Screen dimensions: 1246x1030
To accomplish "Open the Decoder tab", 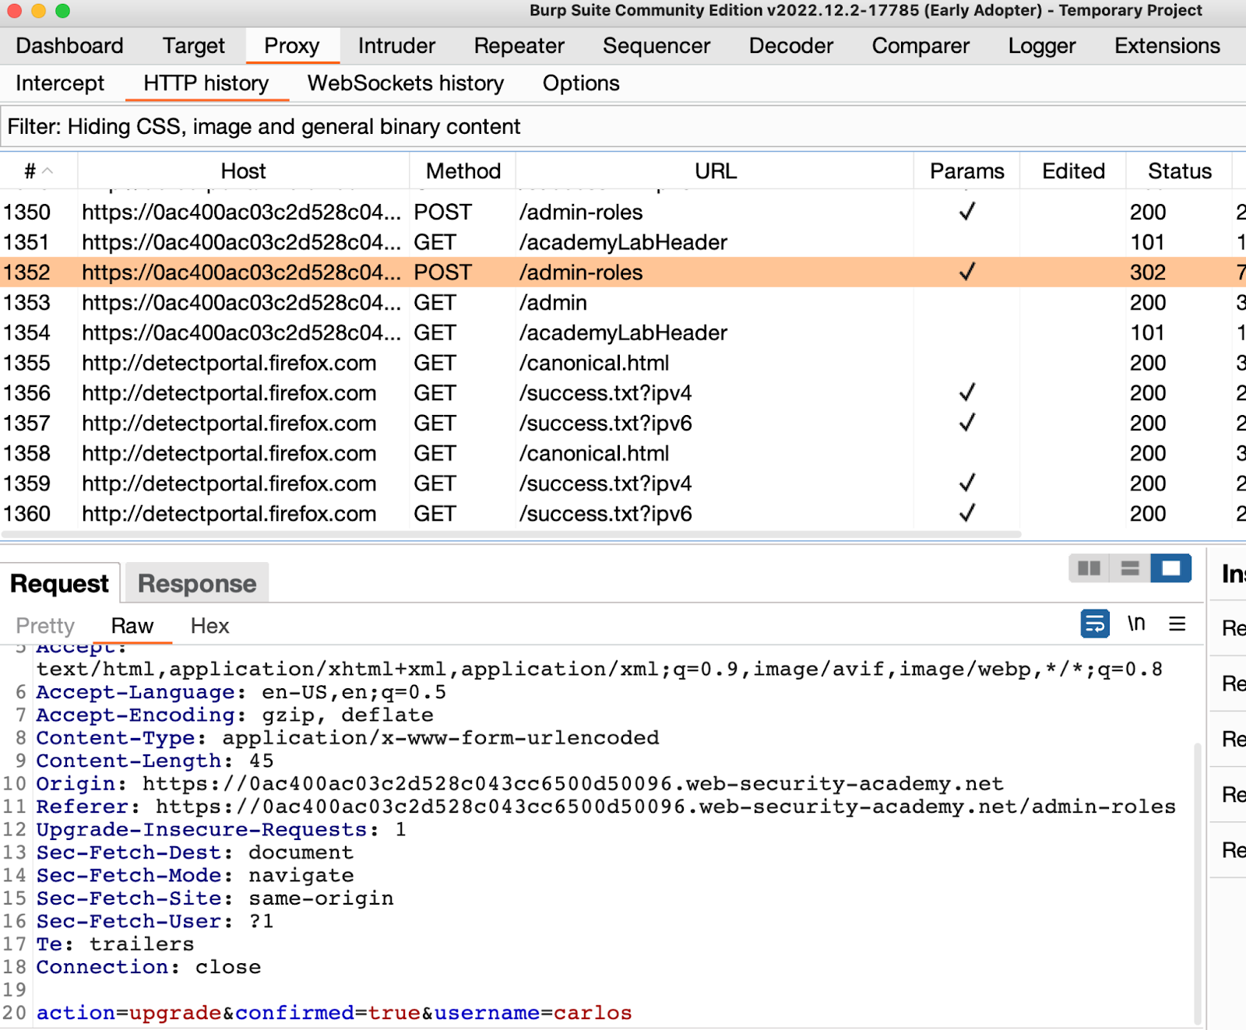I will [x=791, y=46].
